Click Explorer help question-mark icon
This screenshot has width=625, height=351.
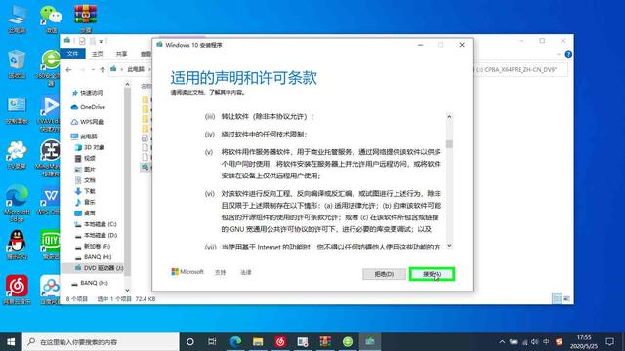[568, 54]
